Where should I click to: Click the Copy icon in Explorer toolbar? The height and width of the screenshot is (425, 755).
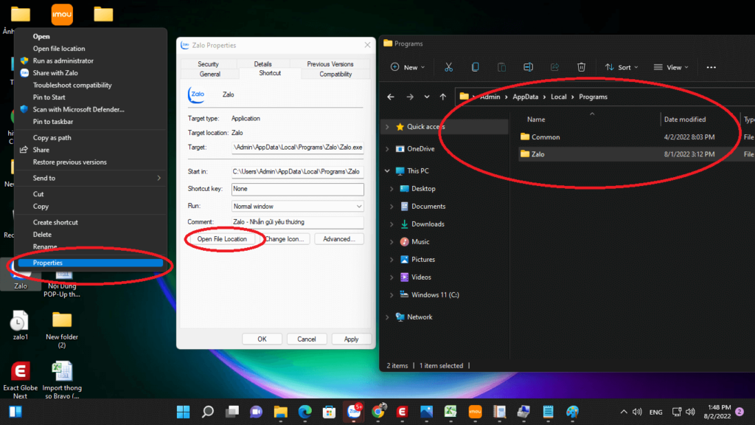click(476, 67)
